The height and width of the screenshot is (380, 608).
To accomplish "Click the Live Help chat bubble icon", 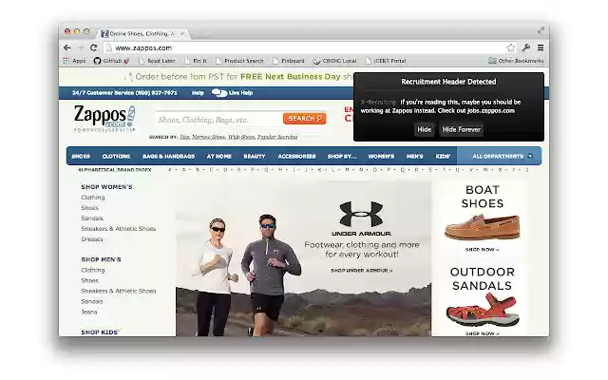I will [219, 93].
